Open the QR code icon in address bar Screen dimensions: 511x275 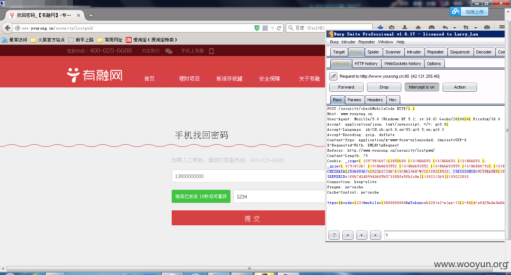pyautogui.click(x=265, y=28)
